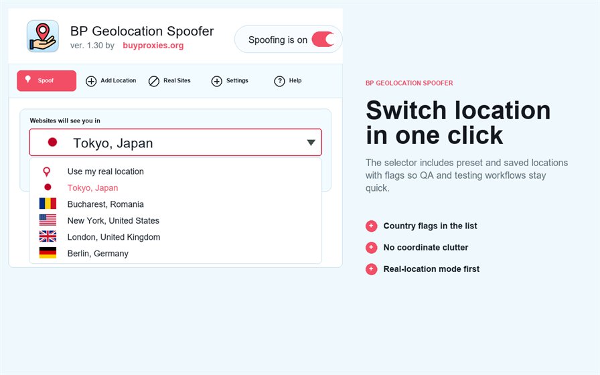
Task: Click the slashed circle icon for Real Sites
Action: coord(154,81)
